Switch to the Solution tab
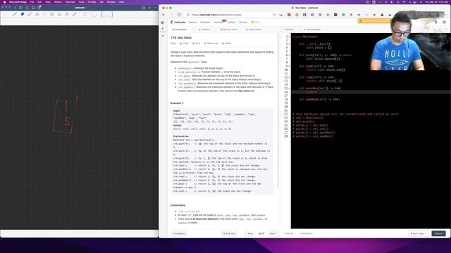The height and width of the screenshot is (253, 451). (x=204, y=30)
